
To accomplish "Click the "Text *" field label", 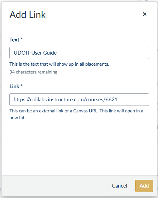I will coord(16,40).
